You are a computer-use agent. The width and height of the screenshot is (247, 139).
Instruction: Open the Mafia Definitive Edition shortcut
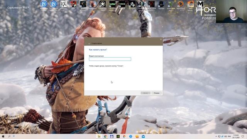tap(190, 5)
